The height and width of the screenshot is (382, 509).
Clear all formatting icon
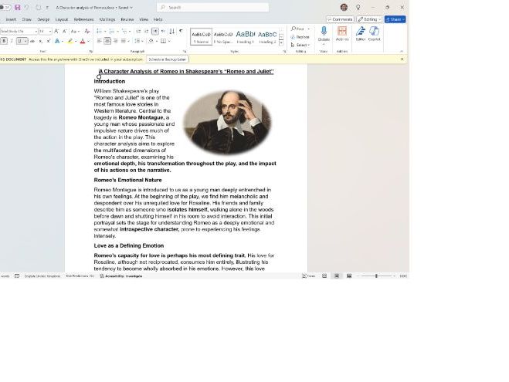click(87, 31)
